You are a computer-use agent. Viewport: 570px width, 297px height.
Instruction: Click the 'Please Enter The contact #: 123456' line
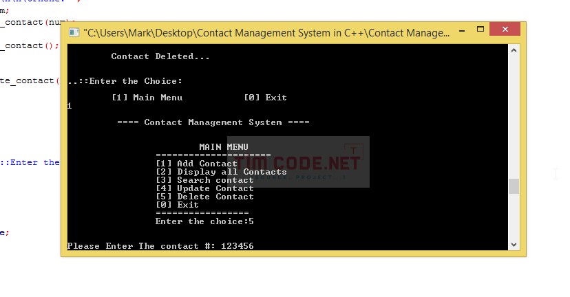[160, 246]
